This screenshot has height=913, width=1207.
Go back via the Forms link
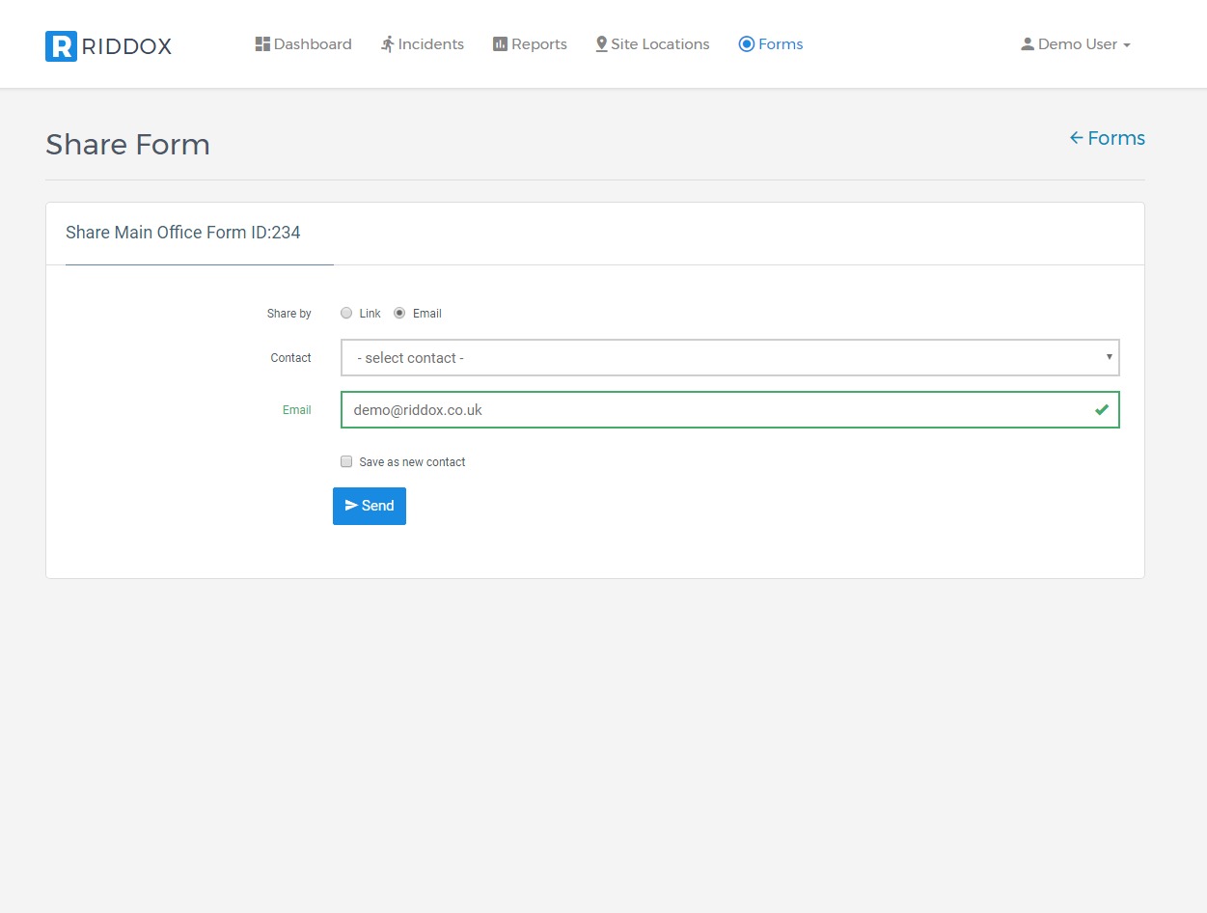tap(1107, 138)
